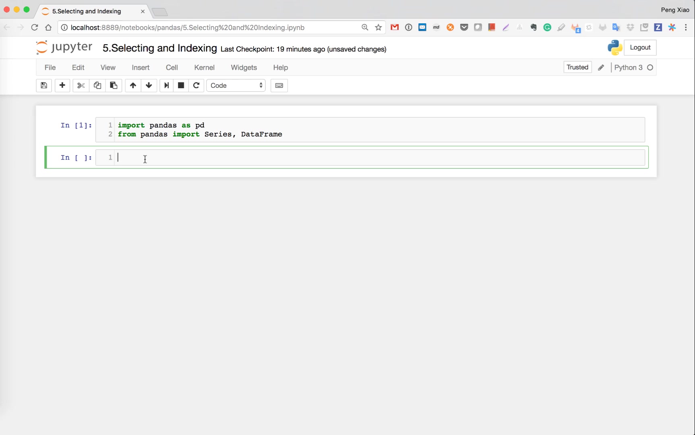Paste cells below icon

click(114, 85)
